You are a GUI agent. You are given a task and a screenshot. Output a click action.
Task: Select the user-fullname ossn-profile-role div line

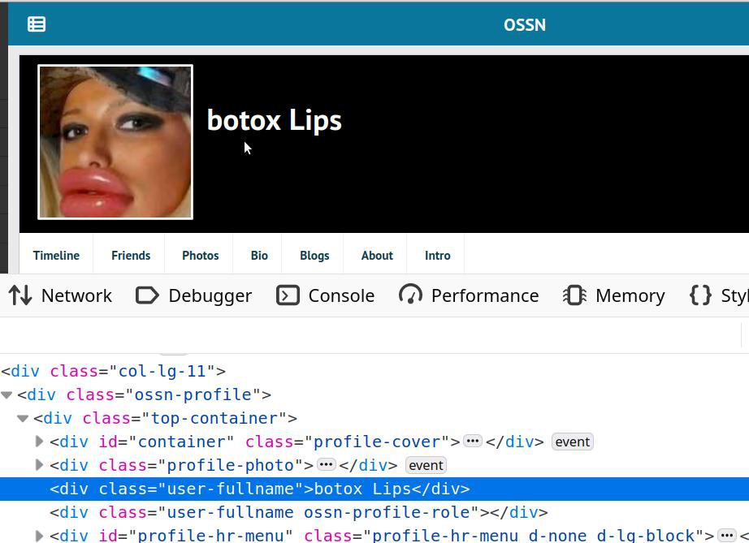pyautogui.click(x=298, y=512)
